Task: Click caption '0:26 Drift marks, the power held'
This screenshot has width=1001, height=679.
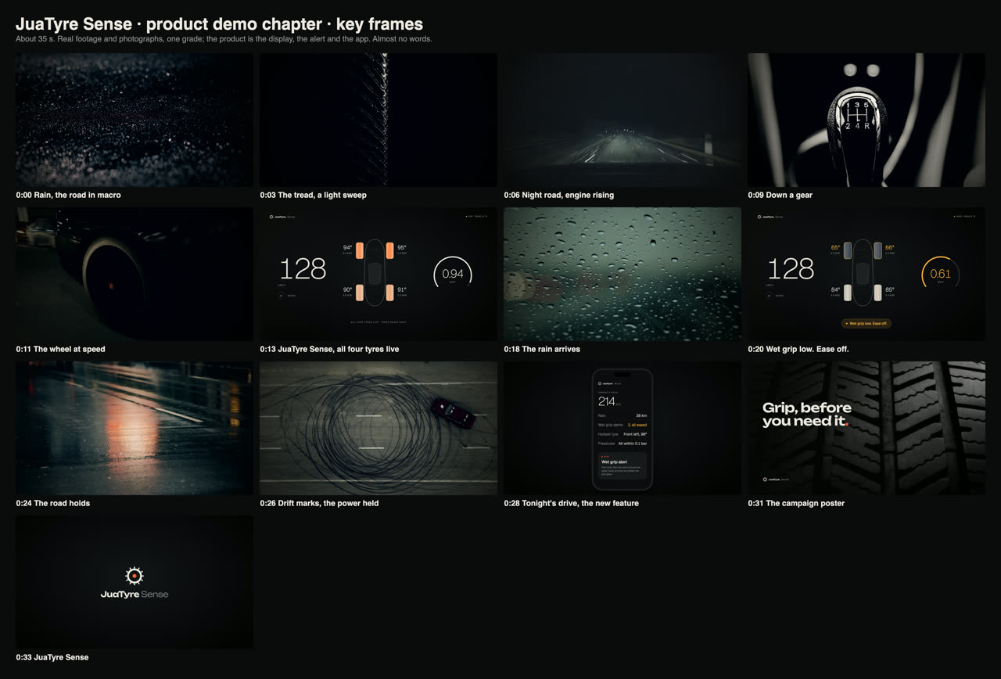Action: click(x=319, y=503)
